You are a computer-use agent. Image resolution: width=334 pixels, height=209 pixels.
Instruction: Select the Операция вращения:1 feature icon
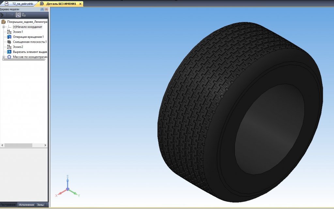point(9,37)
